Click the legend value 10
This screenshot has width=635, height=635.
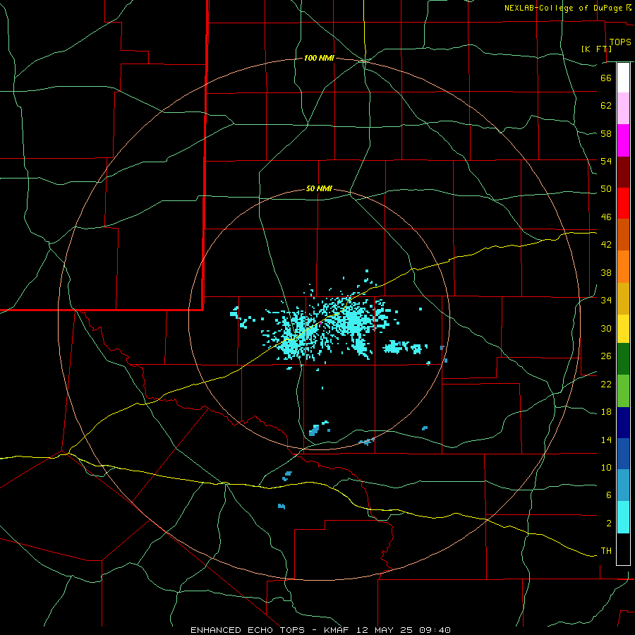point(606,468)
